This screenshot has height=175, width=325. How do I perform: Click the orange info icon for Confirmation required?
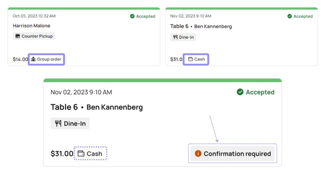tap(198, 154)
